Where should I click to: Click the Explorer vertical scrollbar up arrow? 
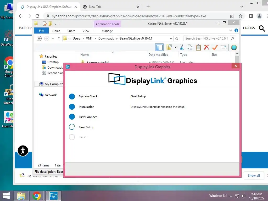pos(237,54)
